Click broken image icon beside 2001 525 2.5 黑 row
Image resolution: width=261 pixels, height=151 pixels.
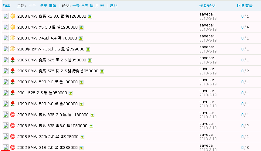coord(6,93)
